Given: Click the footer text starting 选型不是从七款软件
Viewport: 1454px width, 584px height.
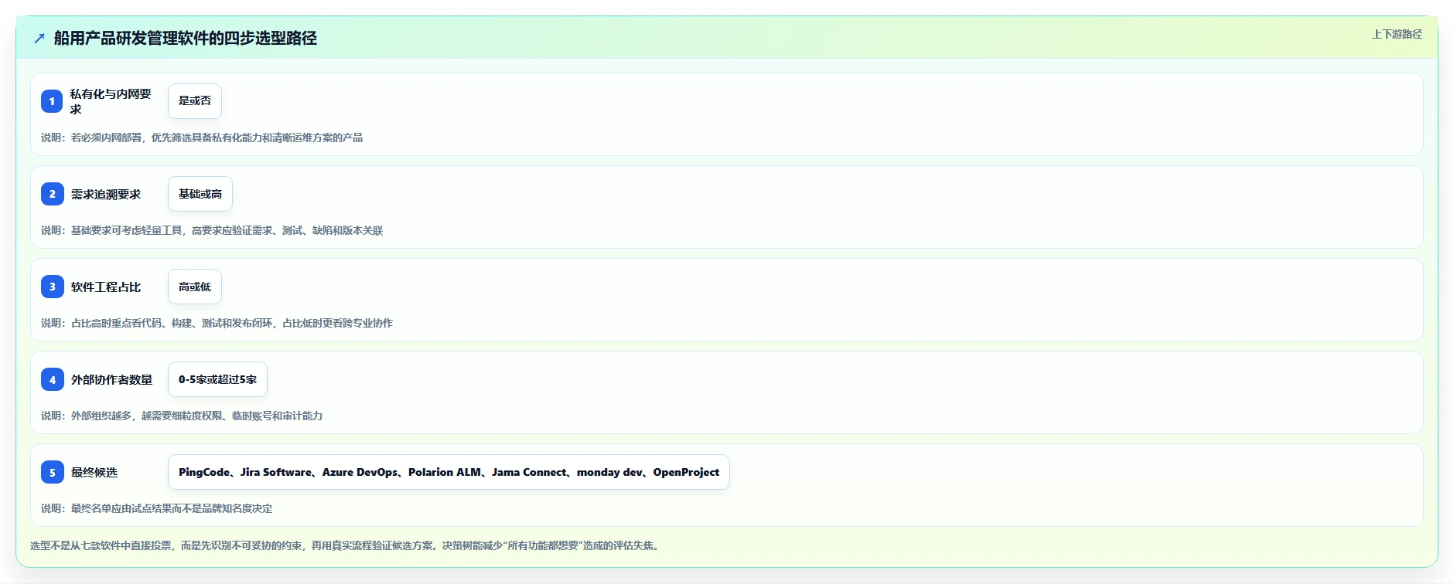Looking at the screenshot, I should coord(346,545).
